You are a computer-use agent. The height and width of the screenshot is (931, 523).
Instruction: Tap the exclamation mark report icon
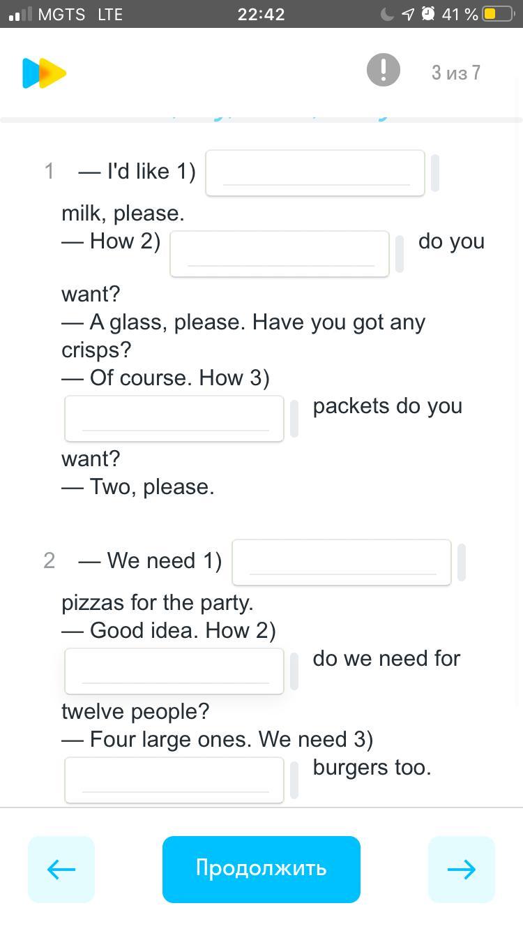(x=383, y=70)
